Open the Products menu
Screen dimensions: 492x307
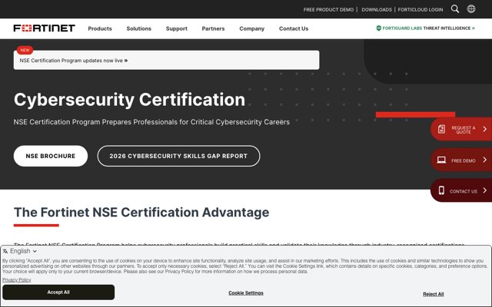[100, 28]
